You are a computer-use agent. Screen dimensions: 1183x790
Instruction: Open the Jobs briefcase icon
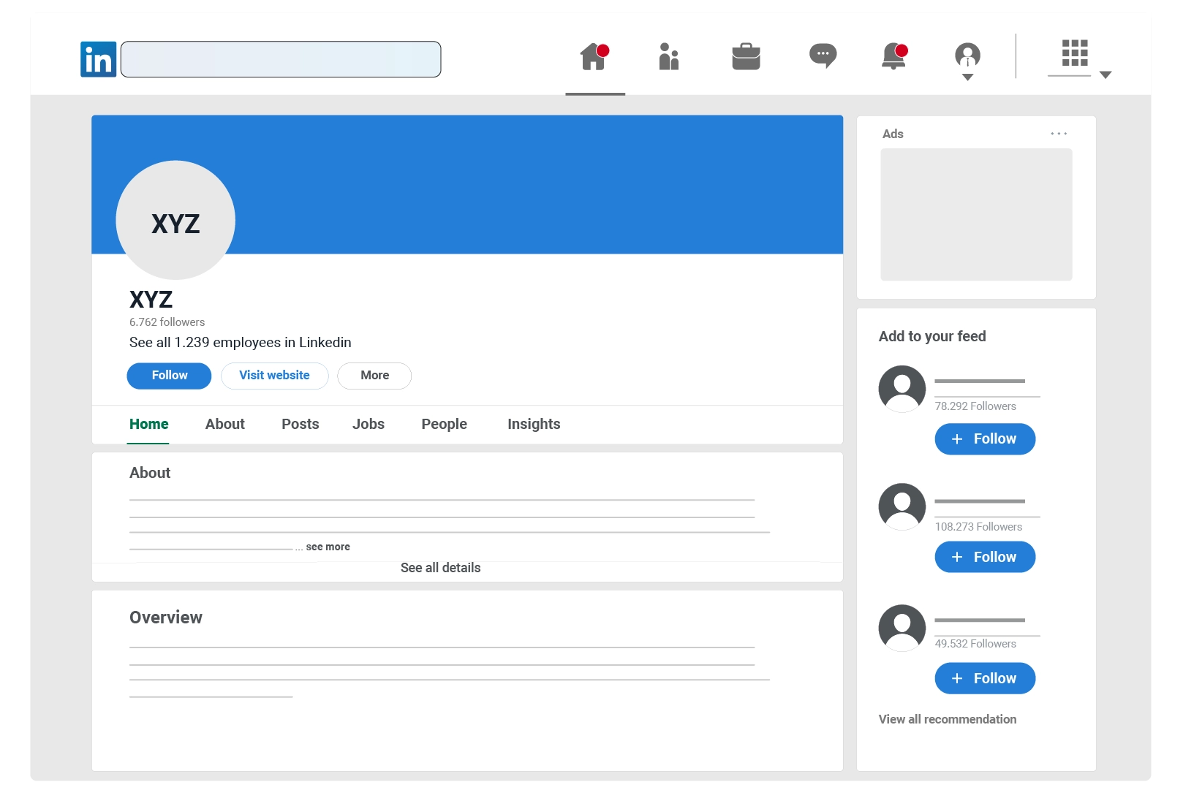[746, 56]
